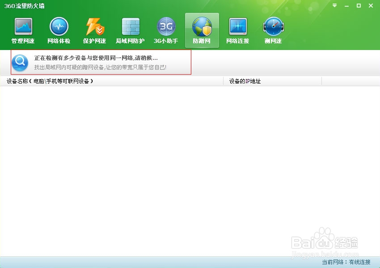Viewport: 380px width, 268px height.
Task: Click the 设备的IP地址 column header
Action: pyautogui.click(x=272, y=81)
